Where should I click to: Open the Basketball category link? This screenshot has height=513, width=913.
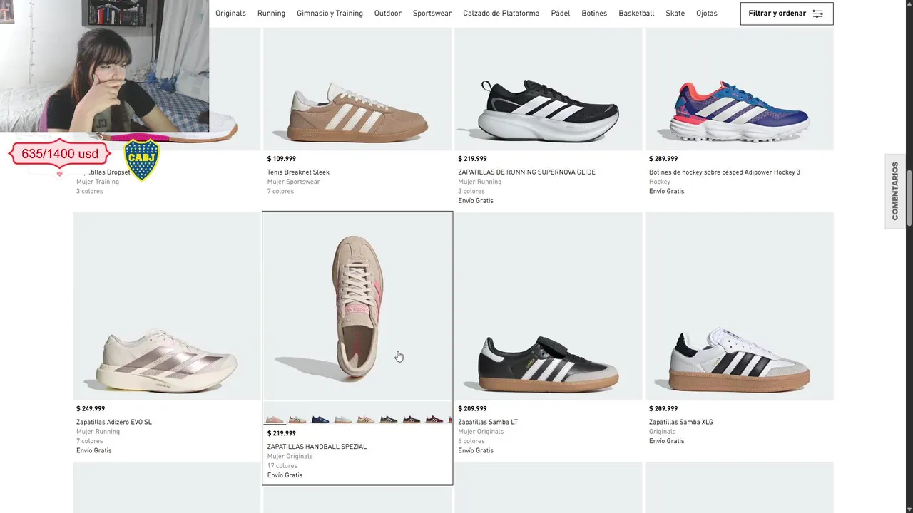pos(636,14)
